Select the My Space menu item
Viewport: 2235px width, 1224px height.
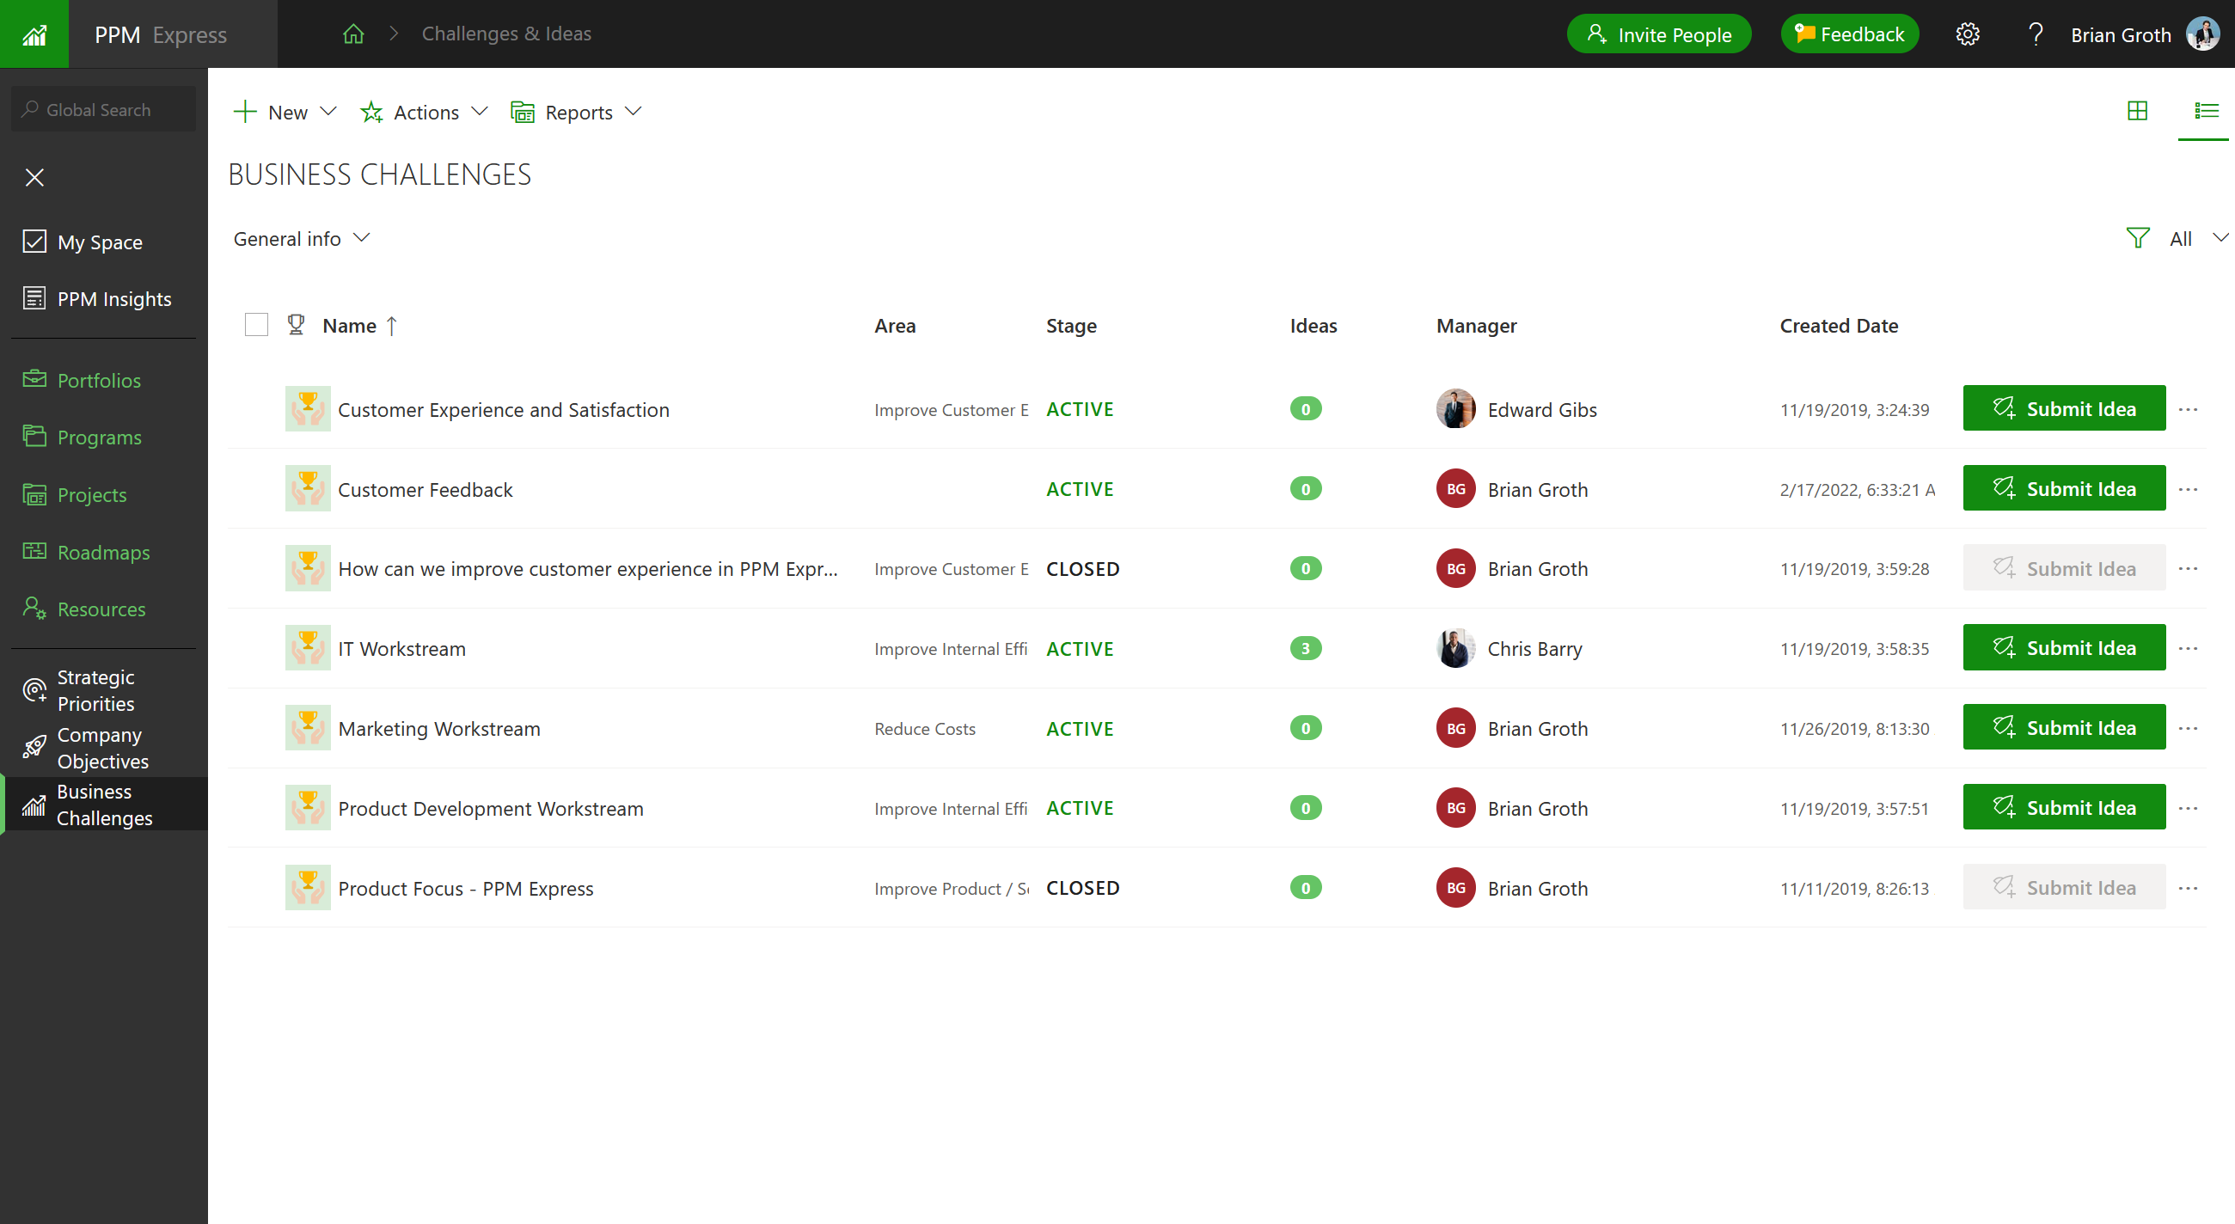(98, 242)
